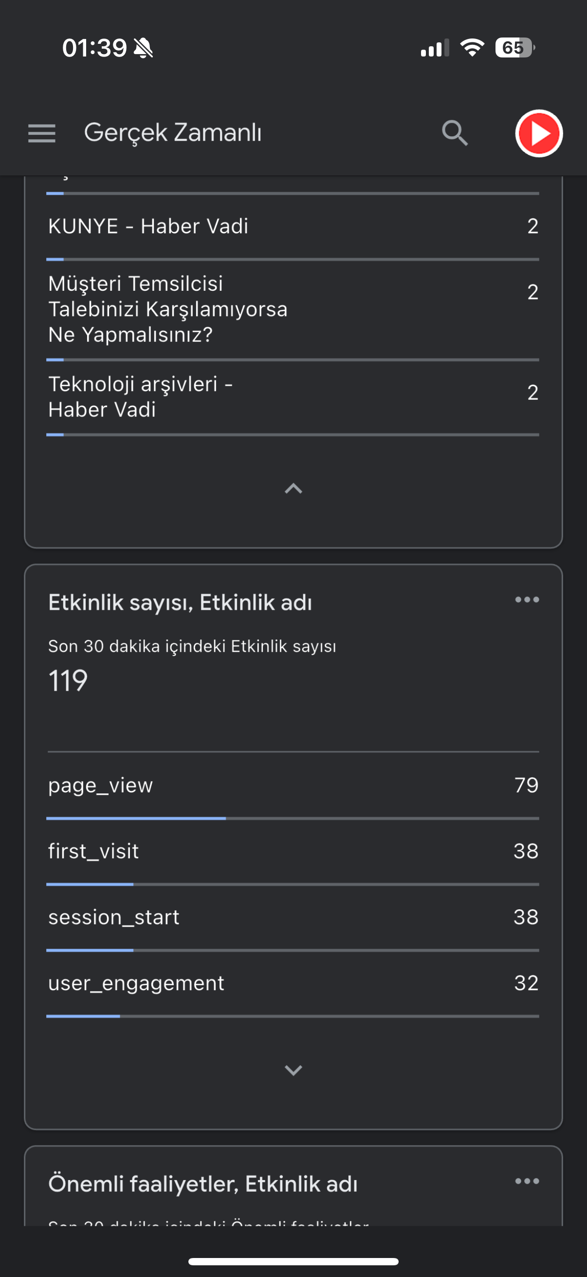Tap the Wi-Fi status icon
Screen dimensions: 587x1277
point(472,48)
